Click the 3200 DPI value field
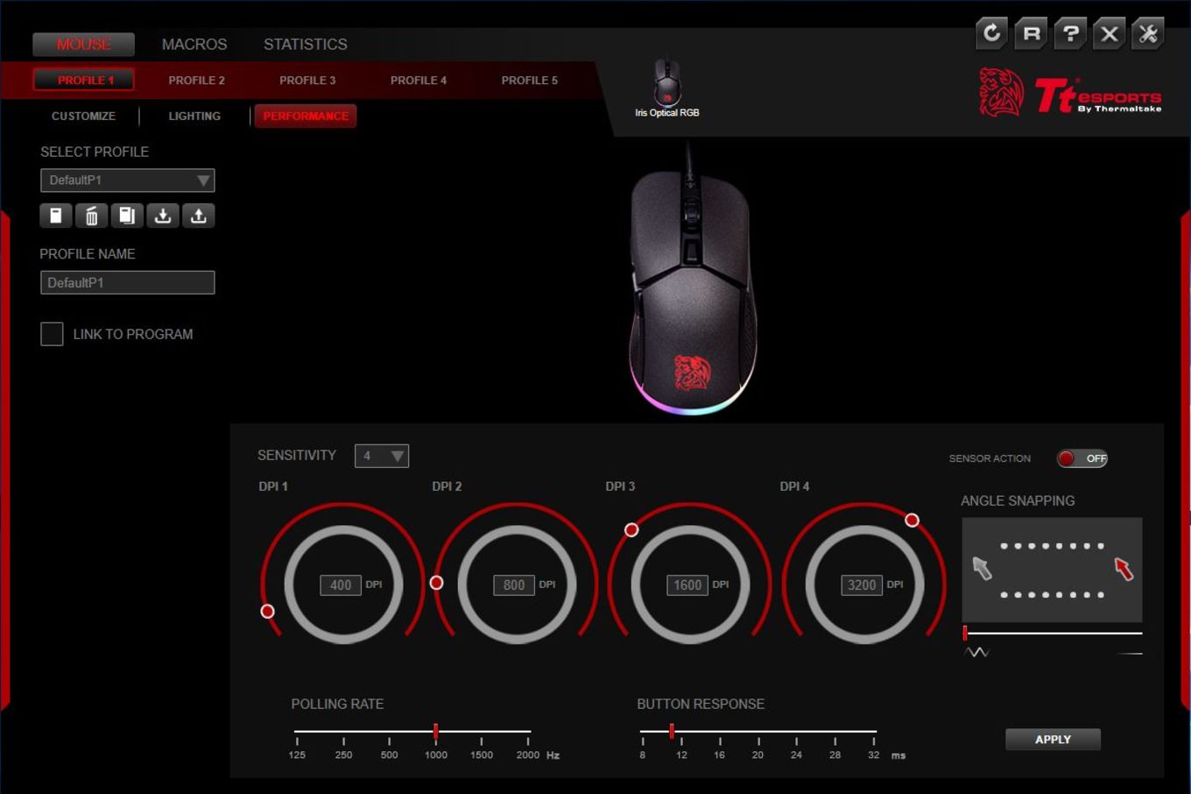Viewport: 1191px width, 794px height. 862,585
